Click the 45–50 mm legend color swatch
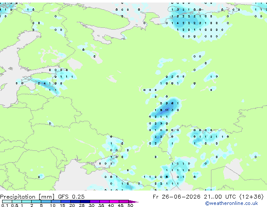The width and height of the screenshot is (267, 207). pos(124,202)
